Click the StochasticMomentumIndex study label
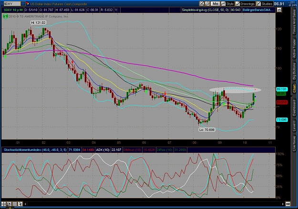The image size is (298, 209). (35, 150)
